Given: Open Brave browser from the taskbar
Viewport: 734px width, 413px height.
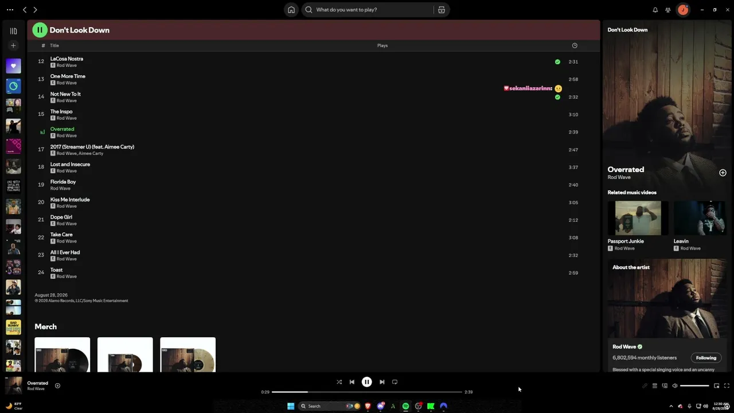Looking at the screenshot, I should pyautogui.click(x=368, y=406).
